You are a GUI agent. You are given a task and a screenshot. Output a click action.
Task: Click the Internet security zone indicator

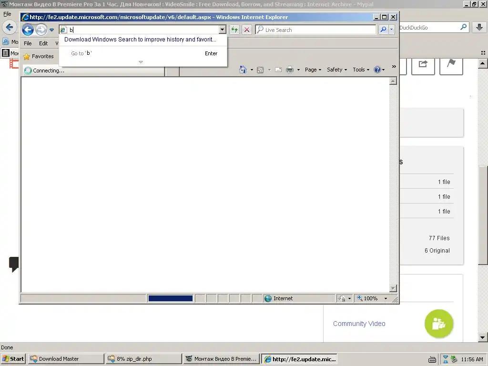pyautogui.click(x=299, y=298)
